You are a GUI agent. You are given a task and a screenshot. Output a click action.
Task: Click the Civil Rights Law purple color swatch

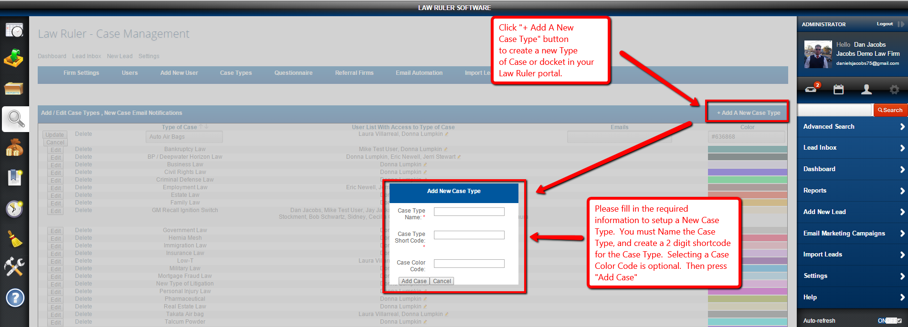[x=747, y=172]
